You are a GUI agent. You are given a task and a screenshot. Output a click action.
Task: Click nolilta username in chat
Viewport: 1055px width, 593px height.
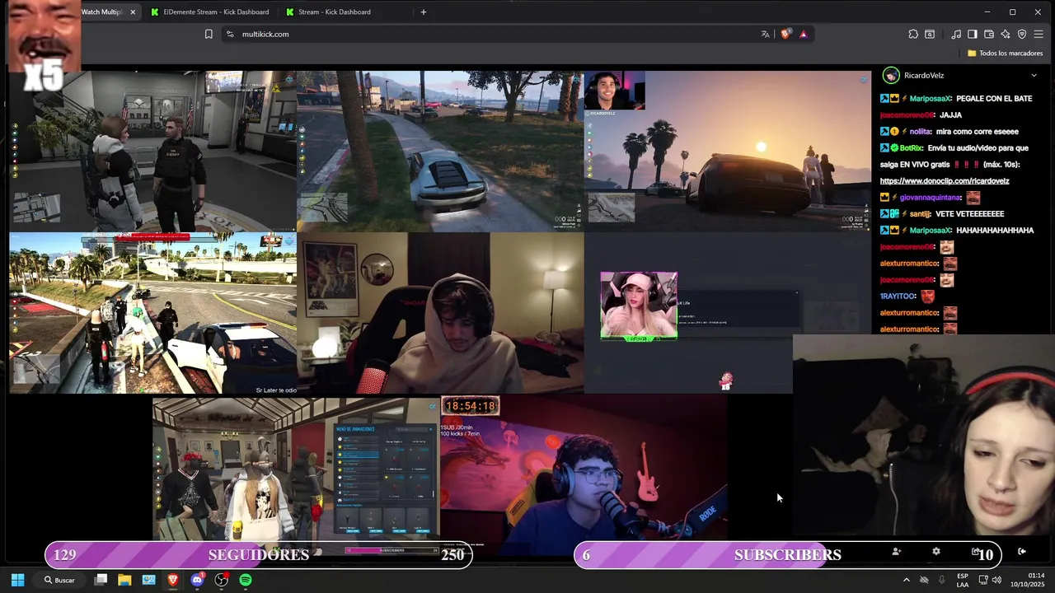[921, 131]
